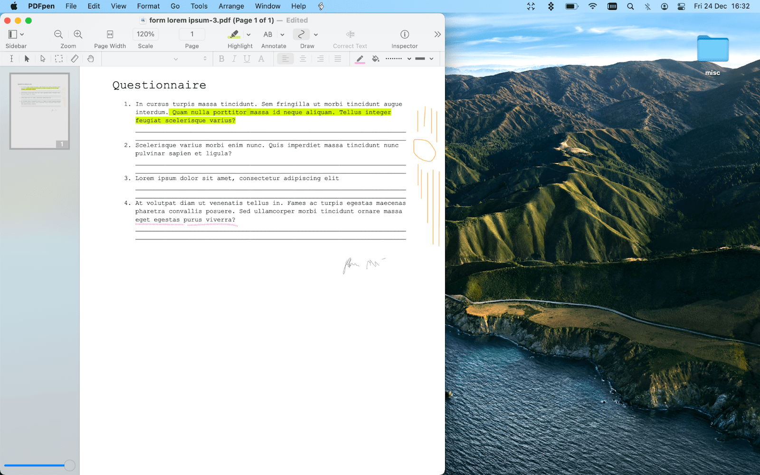Image resolution: width=760 pixels, height=475 pixels.
Task: Open the Annotate tool
Action: tap(268, 34)
